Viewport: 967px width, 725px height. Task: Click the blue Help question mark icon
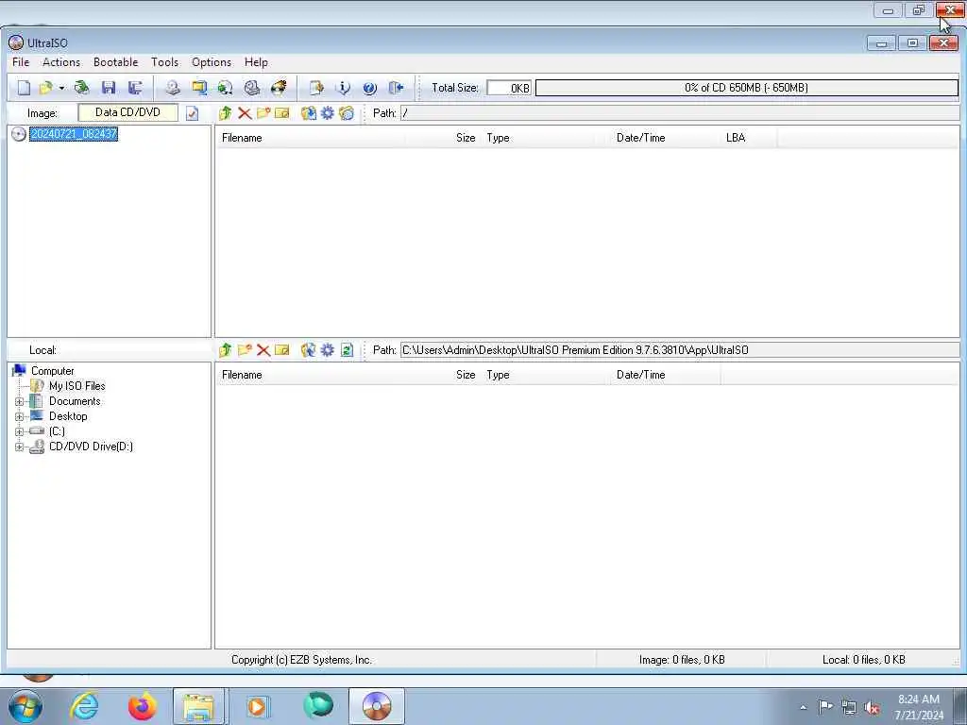tap(369, 88)
